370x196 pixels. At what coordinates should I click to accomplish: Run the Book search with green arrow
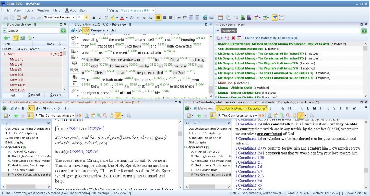pyautogui.click(x=364, y=31)
